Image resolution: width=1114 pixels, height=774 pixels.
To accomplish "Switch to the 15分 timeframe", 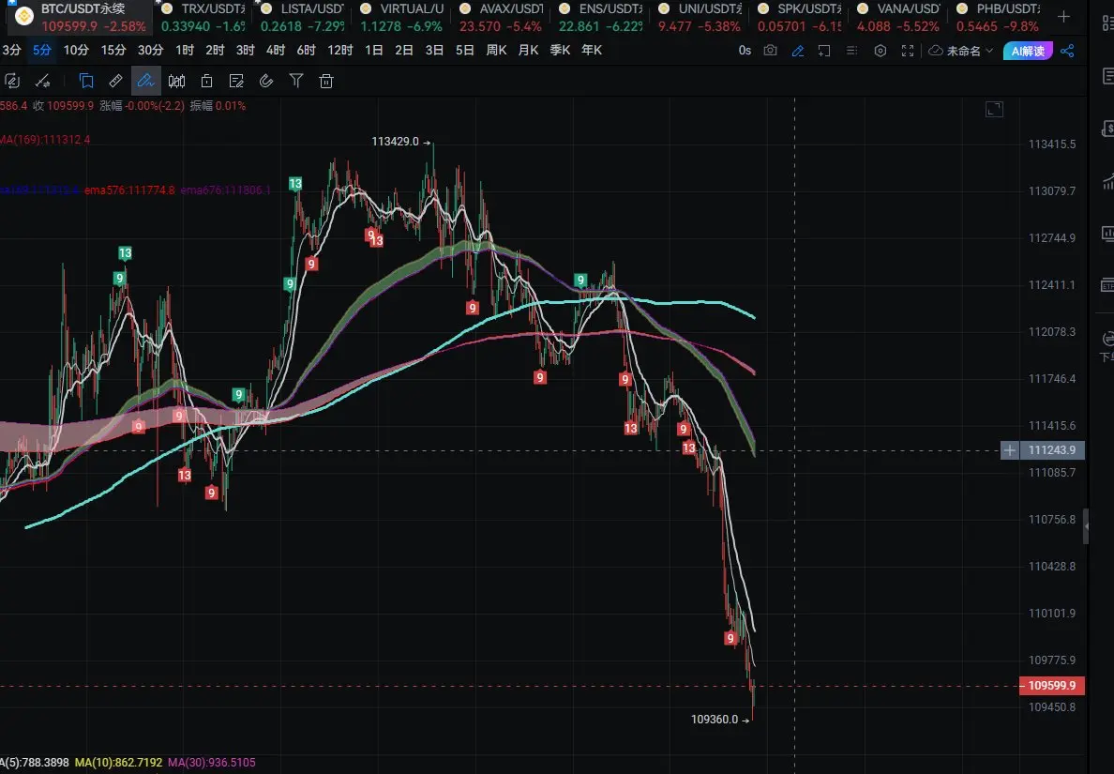I will pyautogui.click(x=113, y=51).
